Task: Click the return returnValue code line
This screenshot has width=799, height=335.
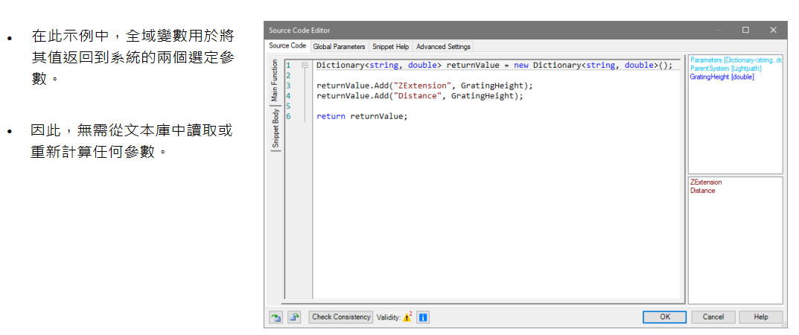Action: 363,116
